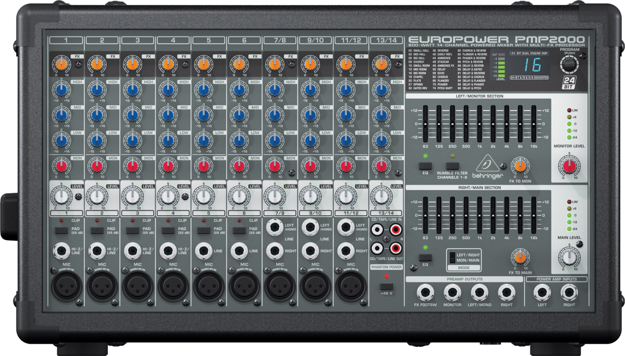
Task: Click the MID EQ knob on channel 5
Action: [203, 114]
